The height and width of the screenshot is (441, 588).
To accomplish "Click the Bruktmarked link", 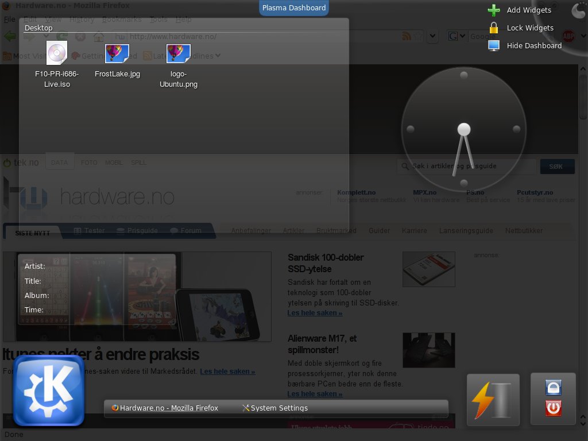I will (x=336, y=231).
